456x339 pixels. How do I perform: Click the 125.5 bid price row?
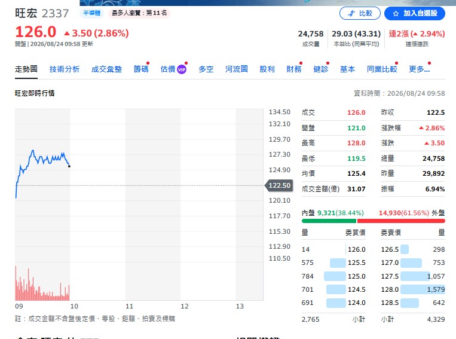(333, 262)
